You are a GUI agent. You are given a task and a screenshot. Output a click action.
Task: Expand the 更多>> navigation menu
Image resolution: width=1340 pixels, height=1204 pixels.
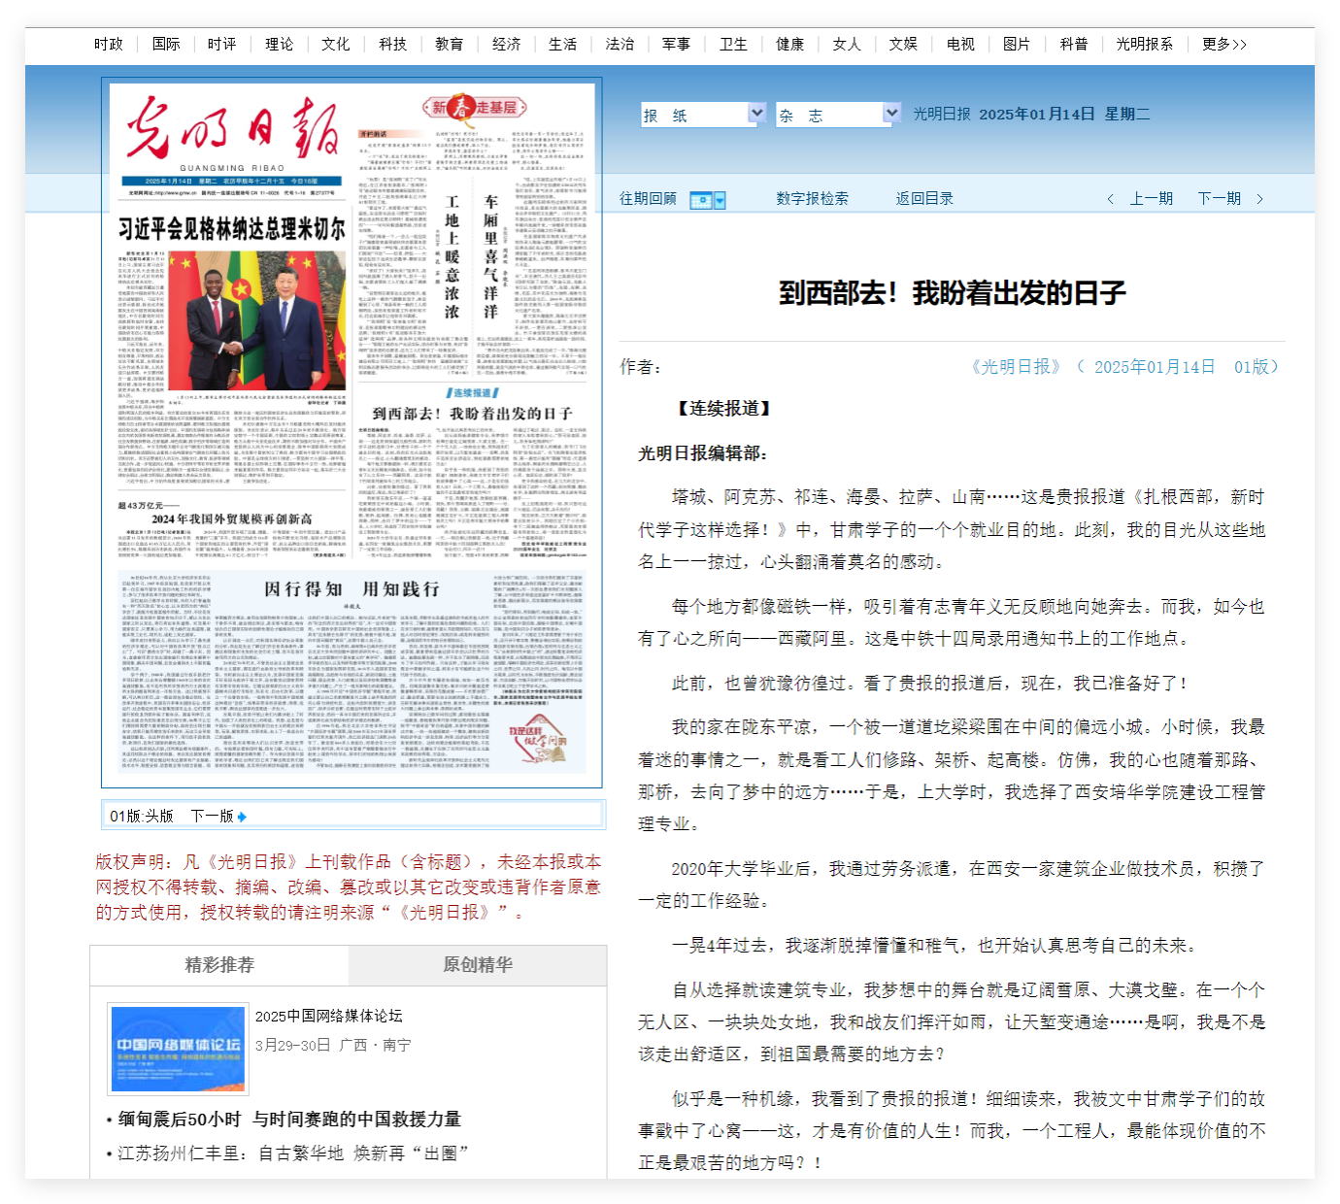(1223, 45)
